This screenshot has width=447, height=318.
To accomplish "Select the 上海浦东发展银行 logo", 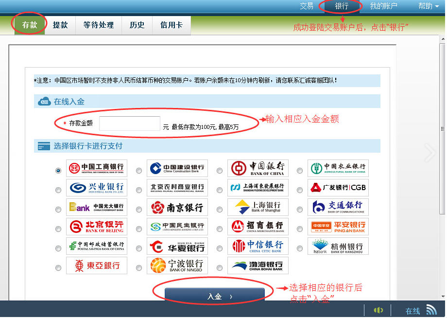I will pos(258,188).
